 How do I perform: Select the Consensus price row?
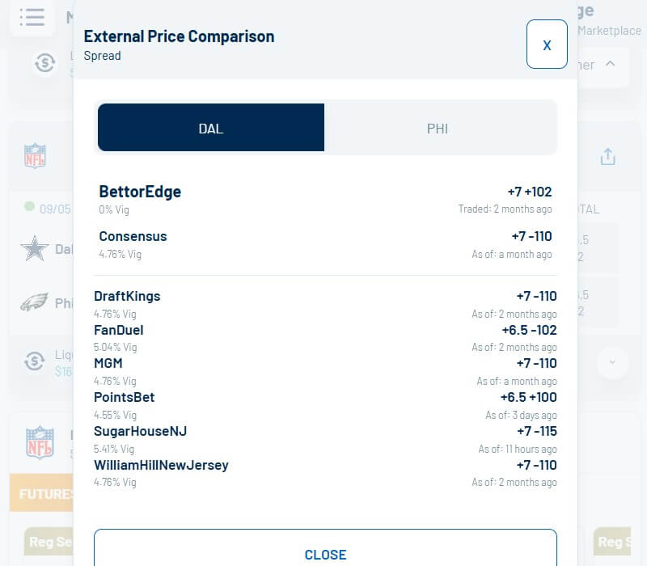pos(325,243)
